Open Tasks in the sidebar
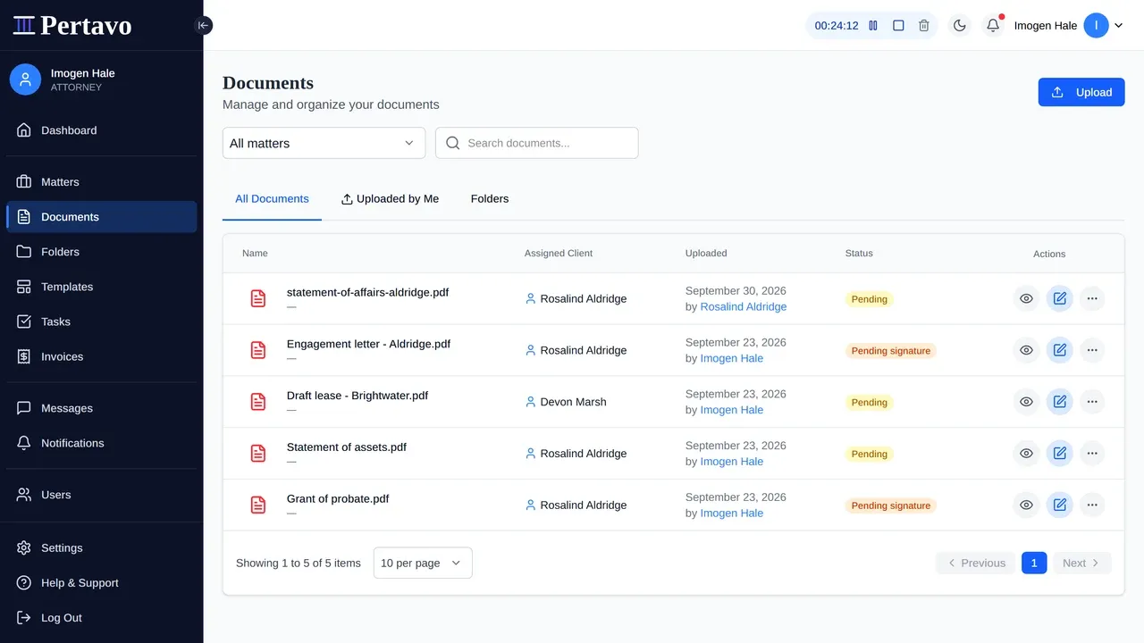Image resolution: width=1144 pixels, height=643 pixels. [102, 321]
